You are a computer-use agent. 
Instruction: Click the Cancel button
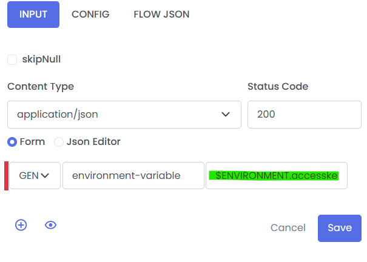288,227
